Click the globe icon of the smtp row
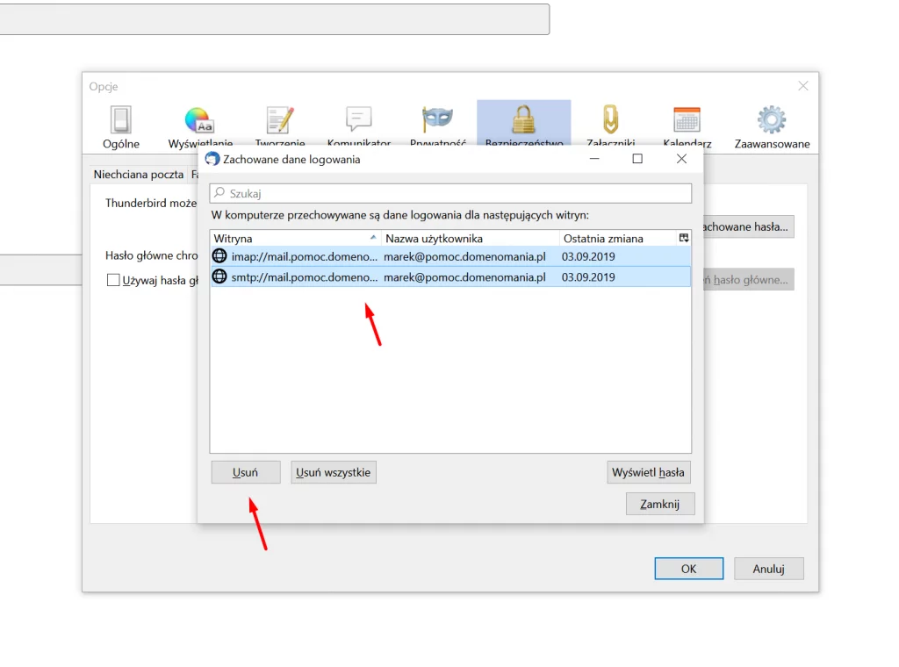The height and width of the screenshot is (667, 899). click(219, 276)
